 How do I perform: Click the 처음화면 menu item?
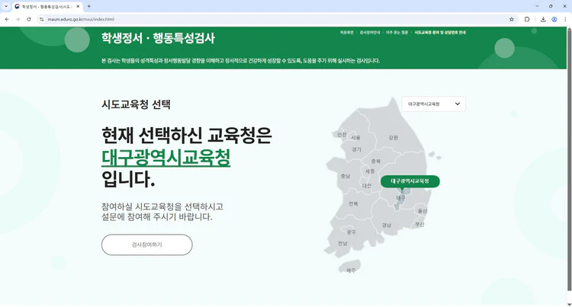click(346, 33)
